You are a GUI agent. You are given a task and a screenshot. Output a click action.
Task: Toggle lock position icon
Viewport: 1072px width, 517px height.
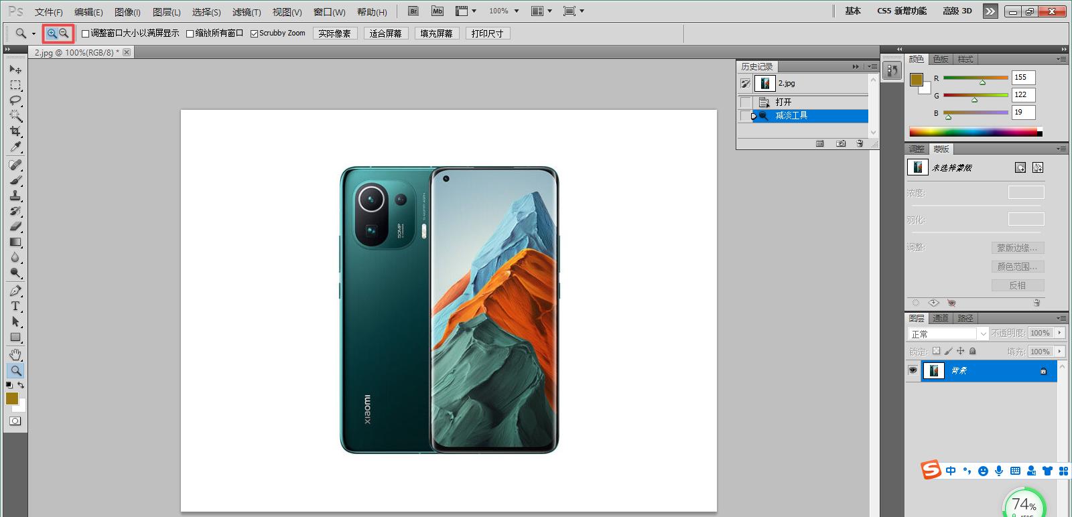click(960, 351)
